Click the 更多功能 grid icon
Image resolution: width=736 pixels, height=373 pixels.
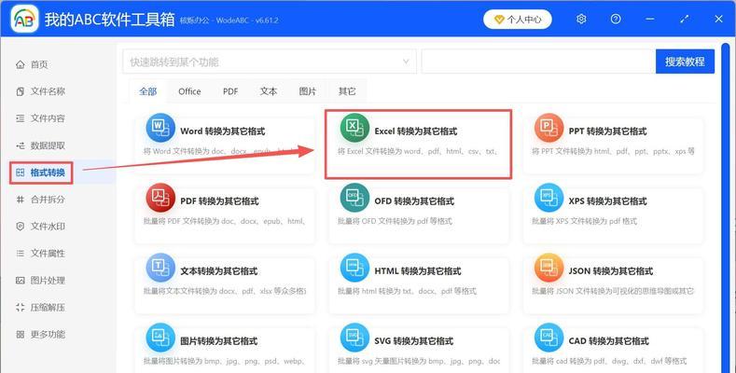point(21,335)
